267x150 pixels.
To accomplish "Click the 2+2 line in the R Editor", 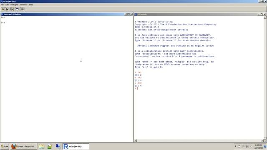I will (3, 17).
